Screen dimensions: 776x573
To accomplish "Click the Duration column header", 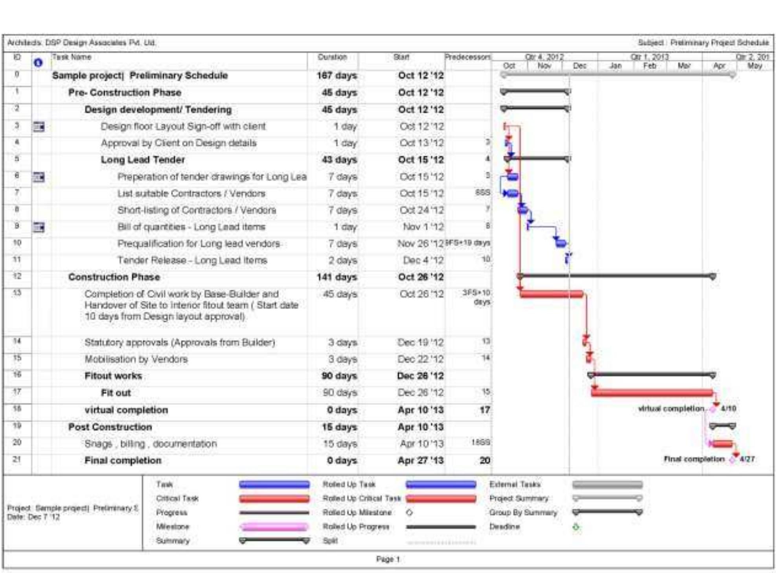I will pos(333,57).
